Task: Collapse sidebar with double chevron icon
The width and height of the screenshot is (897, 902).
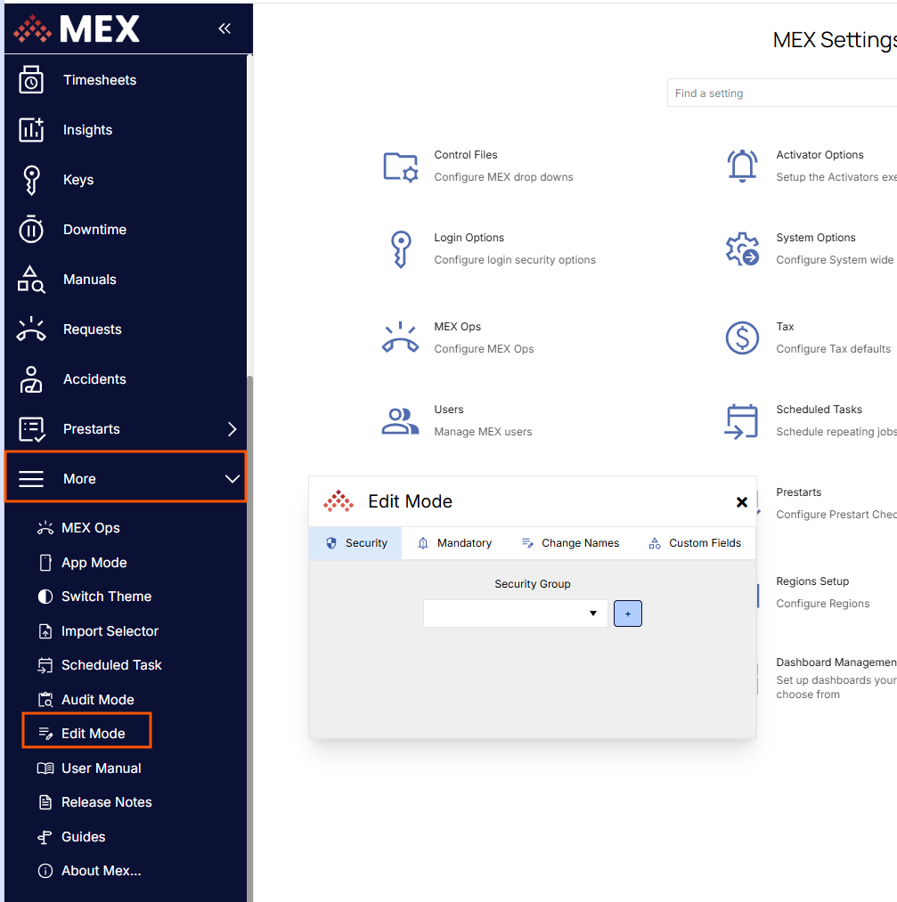Action: (224, 28)
